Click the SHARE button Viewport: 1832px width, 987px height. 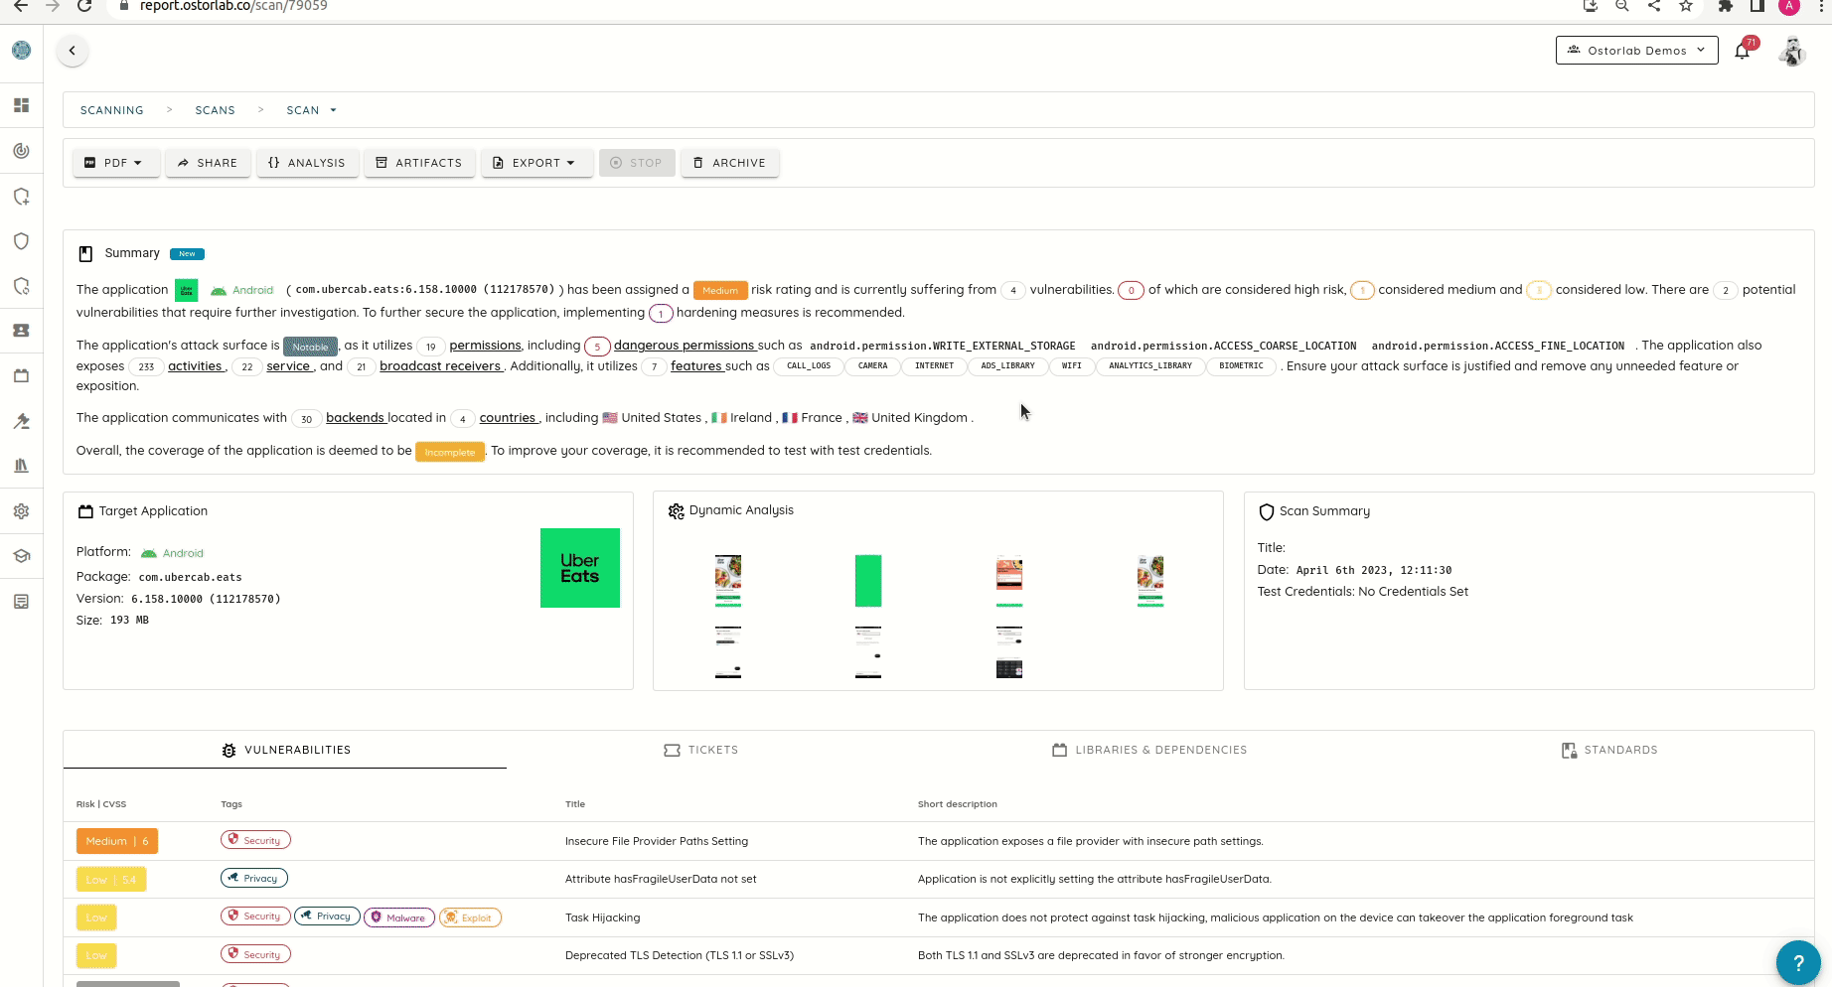click(x=209, y=163)
